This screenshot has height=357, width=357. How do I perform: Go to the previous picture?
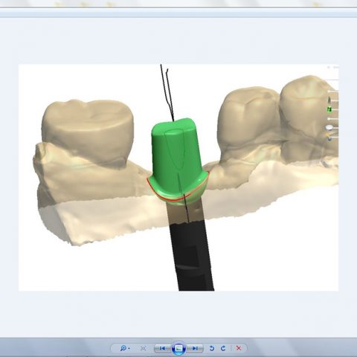click(x=162, y=348)
